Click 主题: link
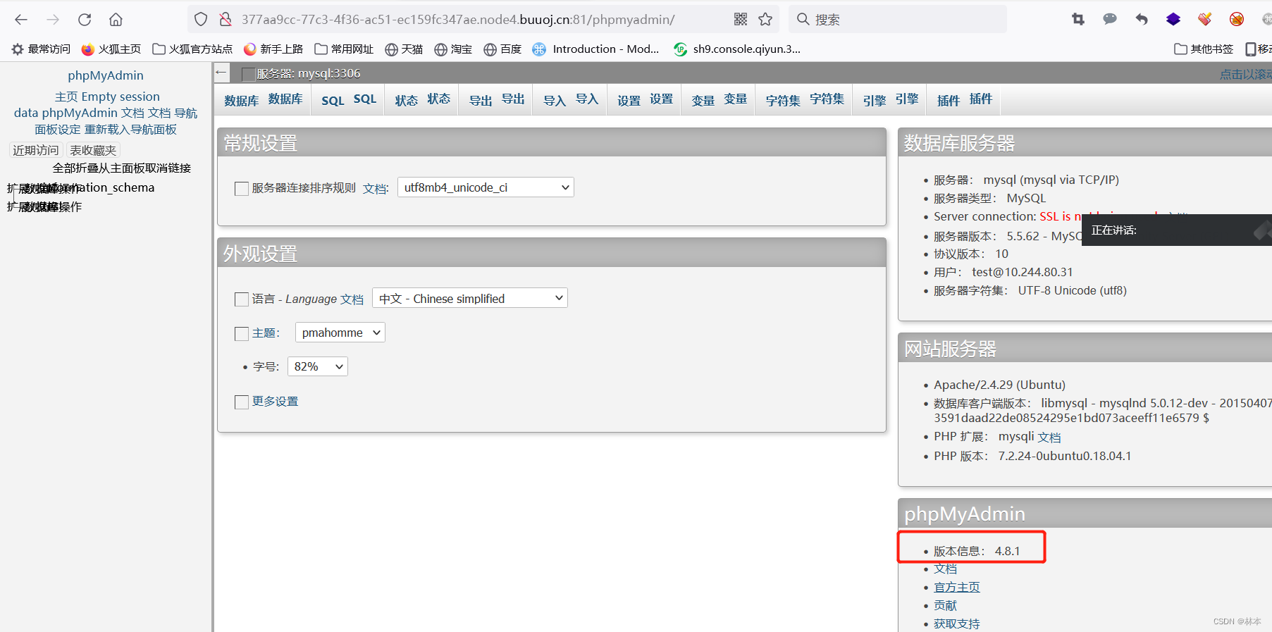 pos(266,333)
